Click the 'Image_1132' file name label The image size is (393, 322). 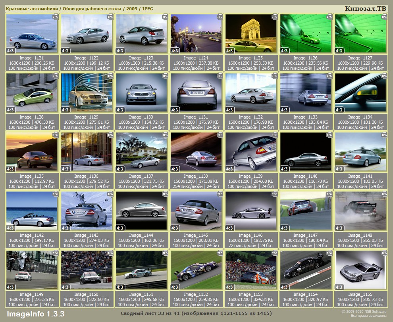coord(250,117)
